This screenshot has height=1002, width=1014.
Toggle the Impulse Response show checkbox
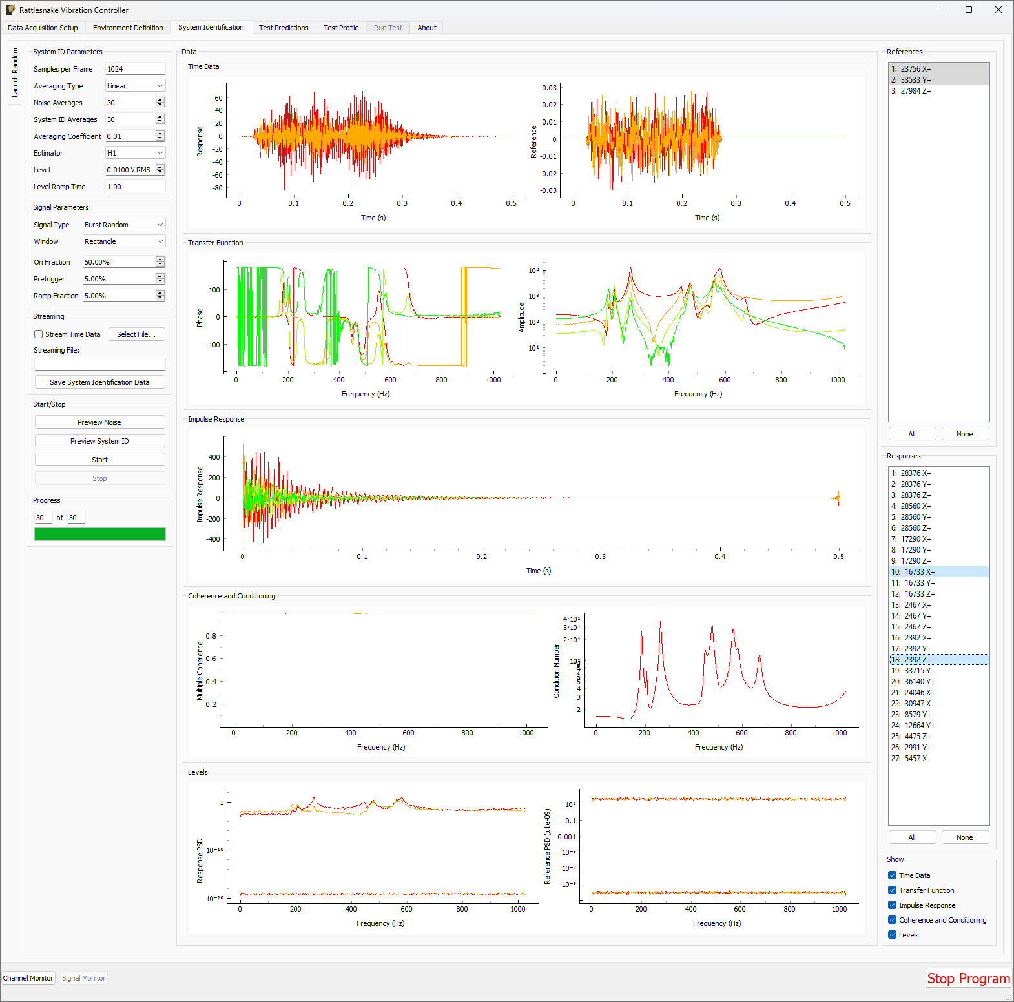[892, 905]
